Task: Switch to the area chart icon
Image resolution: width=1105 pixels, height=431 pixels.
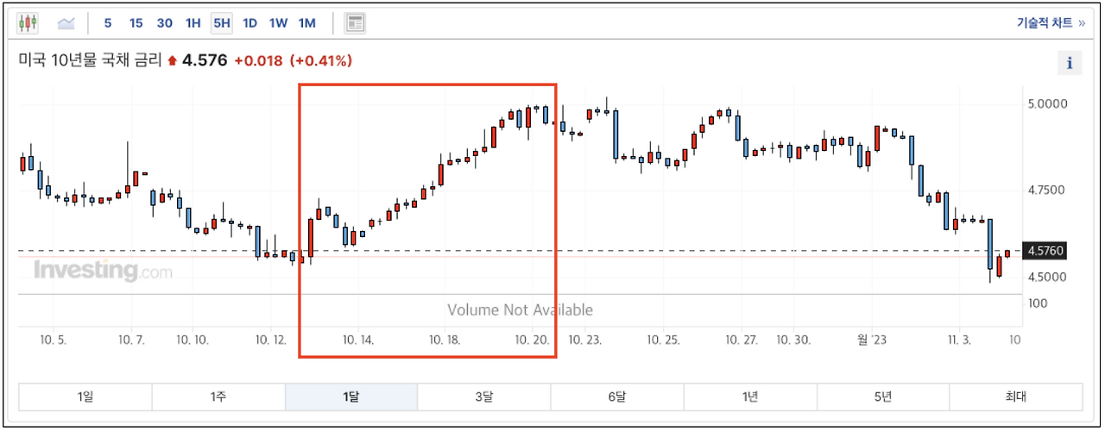Action: pyautogui.click(x=66, y=23)
